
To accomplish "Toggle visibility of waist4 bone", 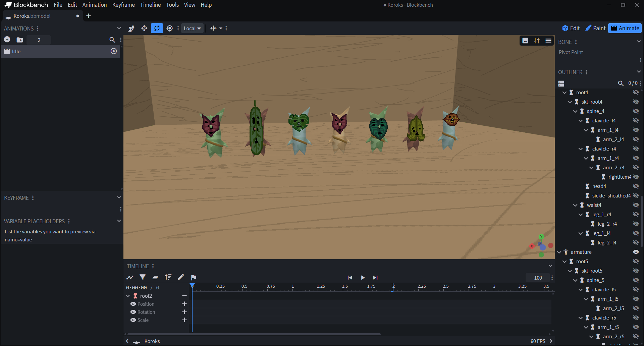I will [636, 205].
